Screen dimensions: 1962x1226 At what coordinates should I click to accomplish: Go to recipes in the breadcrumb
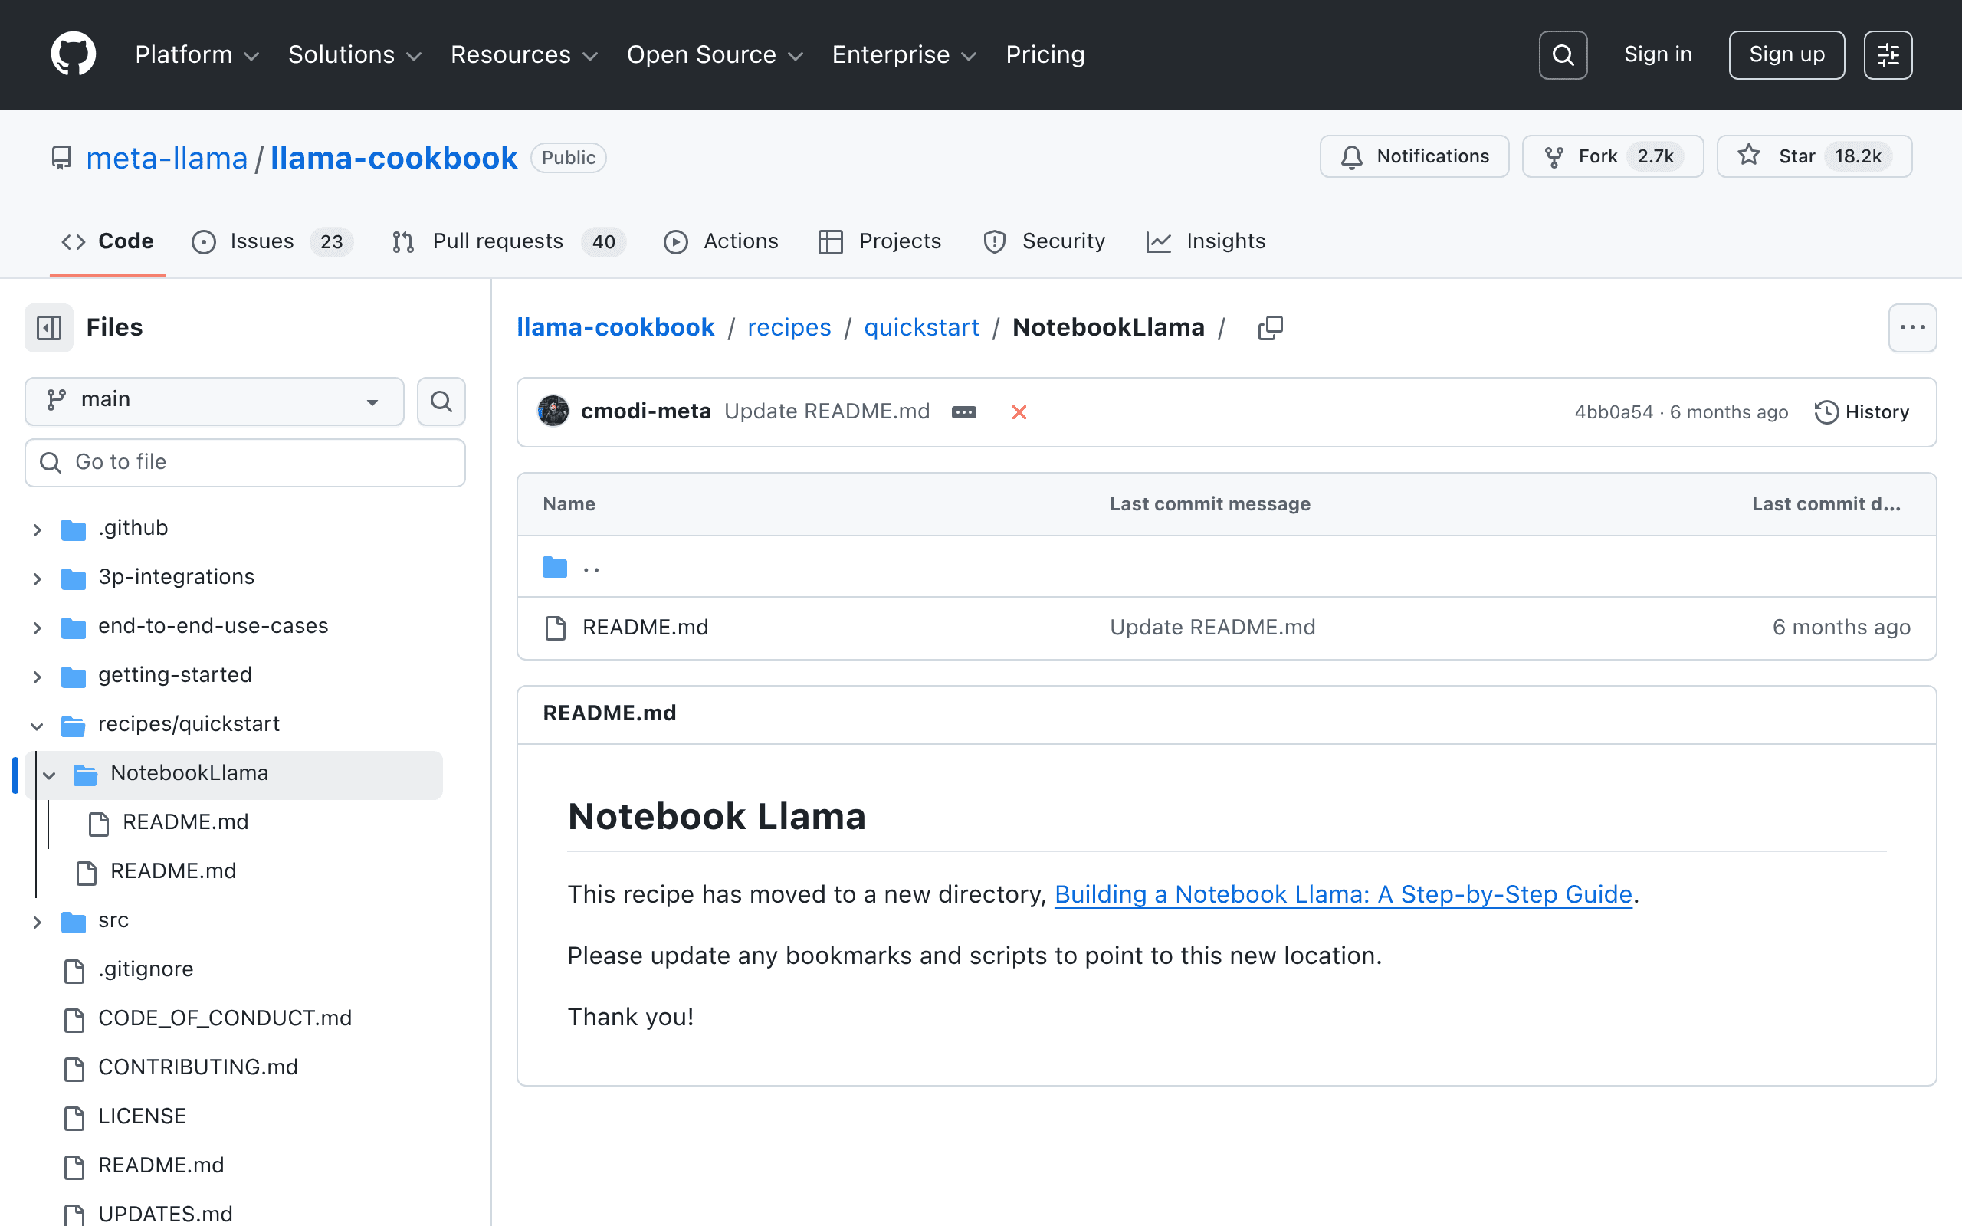[x=789, y=328]
